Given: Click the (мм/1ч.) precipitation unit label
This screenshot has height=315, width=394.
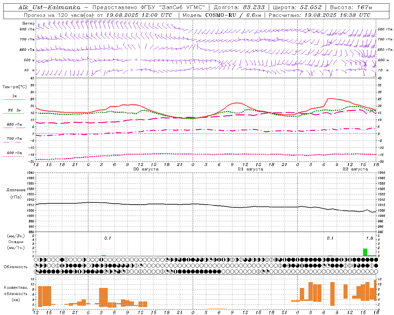Looking at the screenshot, I should pyautogui.click(x=16, y=248).
